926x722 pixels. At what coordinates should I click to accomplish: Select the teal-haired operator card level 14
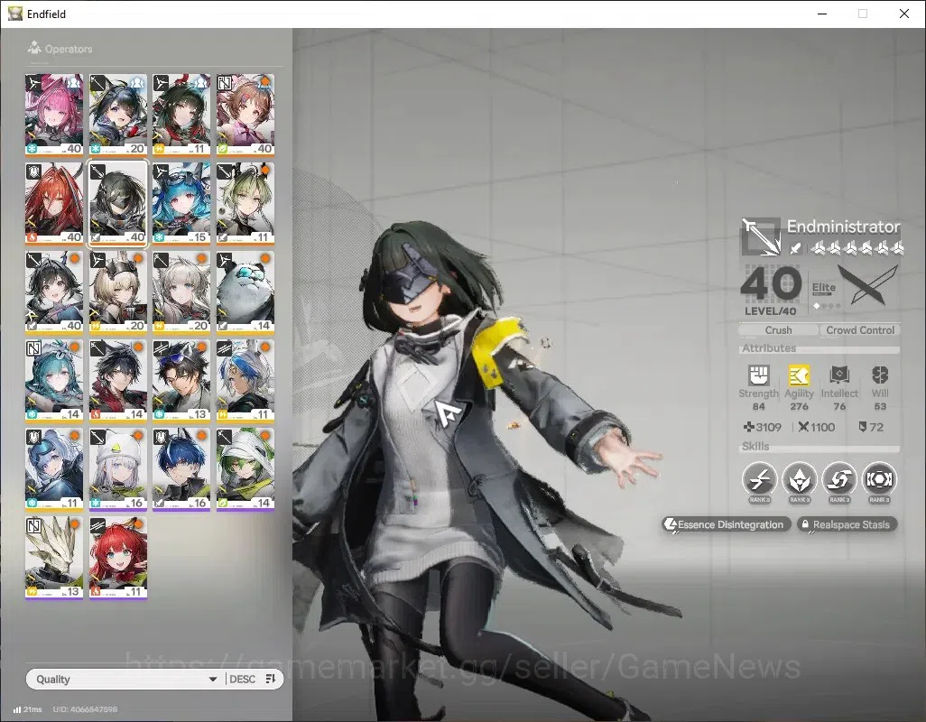click(54, 381)
